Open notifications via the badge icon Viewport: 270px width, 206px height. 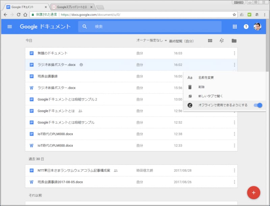(246, 27)
